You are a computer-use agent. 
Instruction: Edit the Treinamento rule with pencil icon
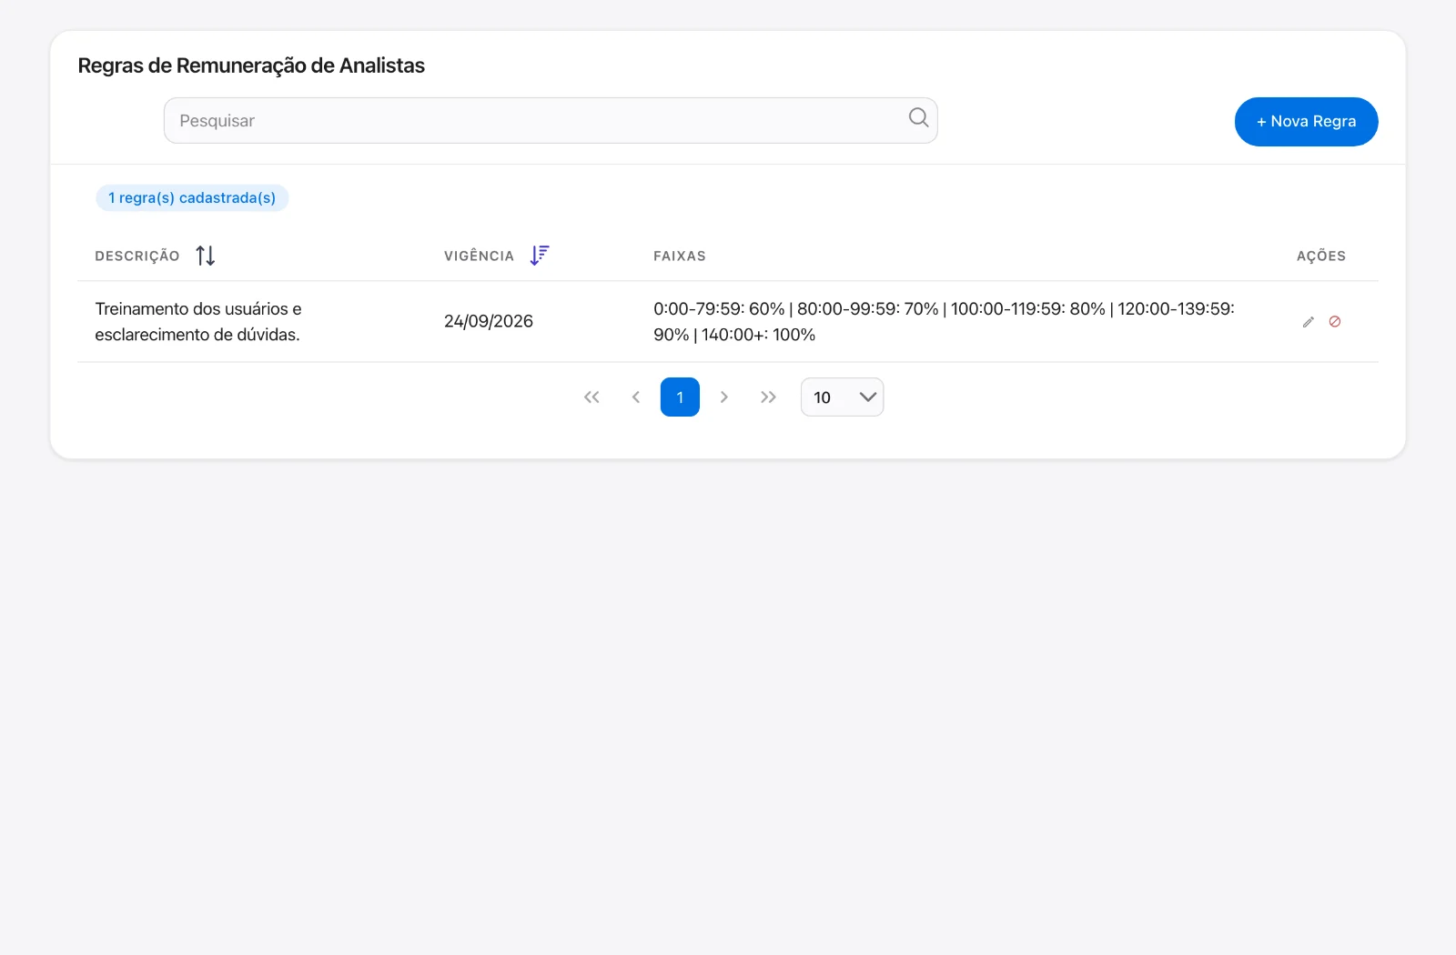click(x=1309, y=321)
